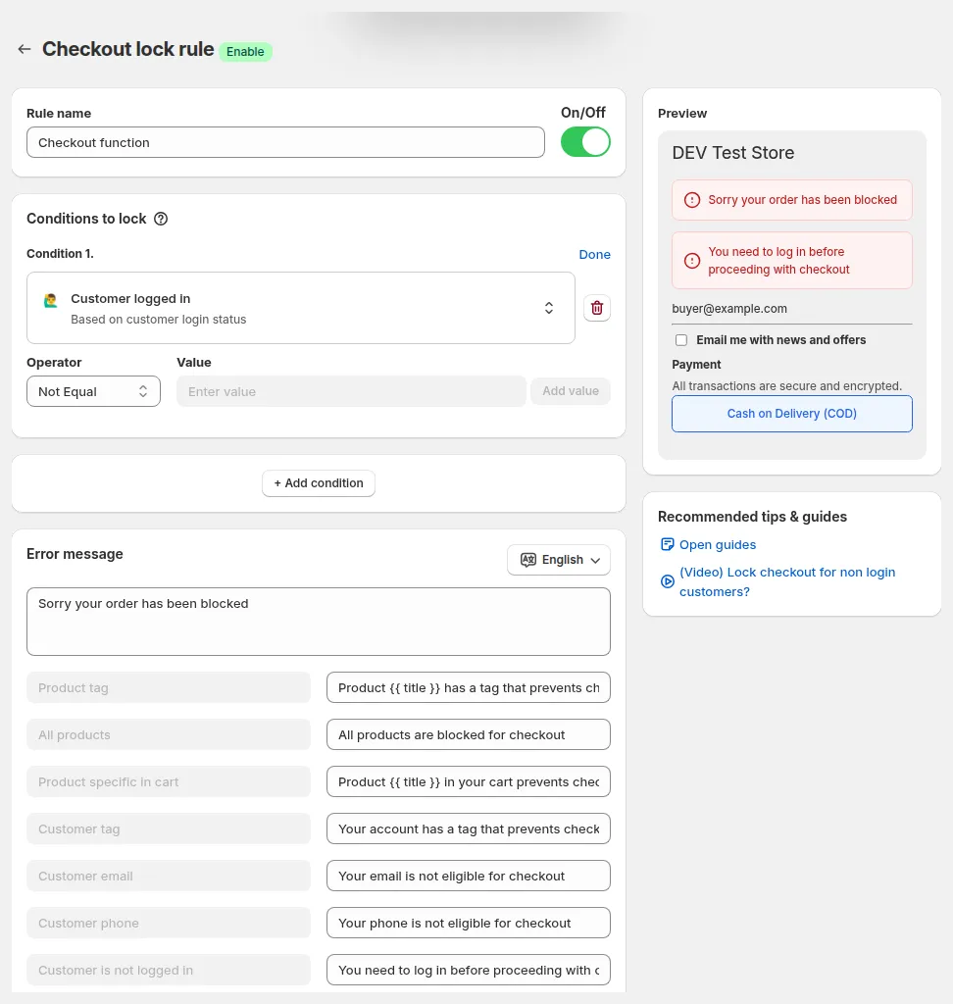
Task: Click the All transactions are secure text
Action: pyautogui.click(x=786, y=386)
